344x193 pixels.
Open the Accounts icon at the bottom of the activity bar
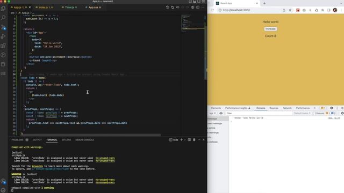pos(3,181)
